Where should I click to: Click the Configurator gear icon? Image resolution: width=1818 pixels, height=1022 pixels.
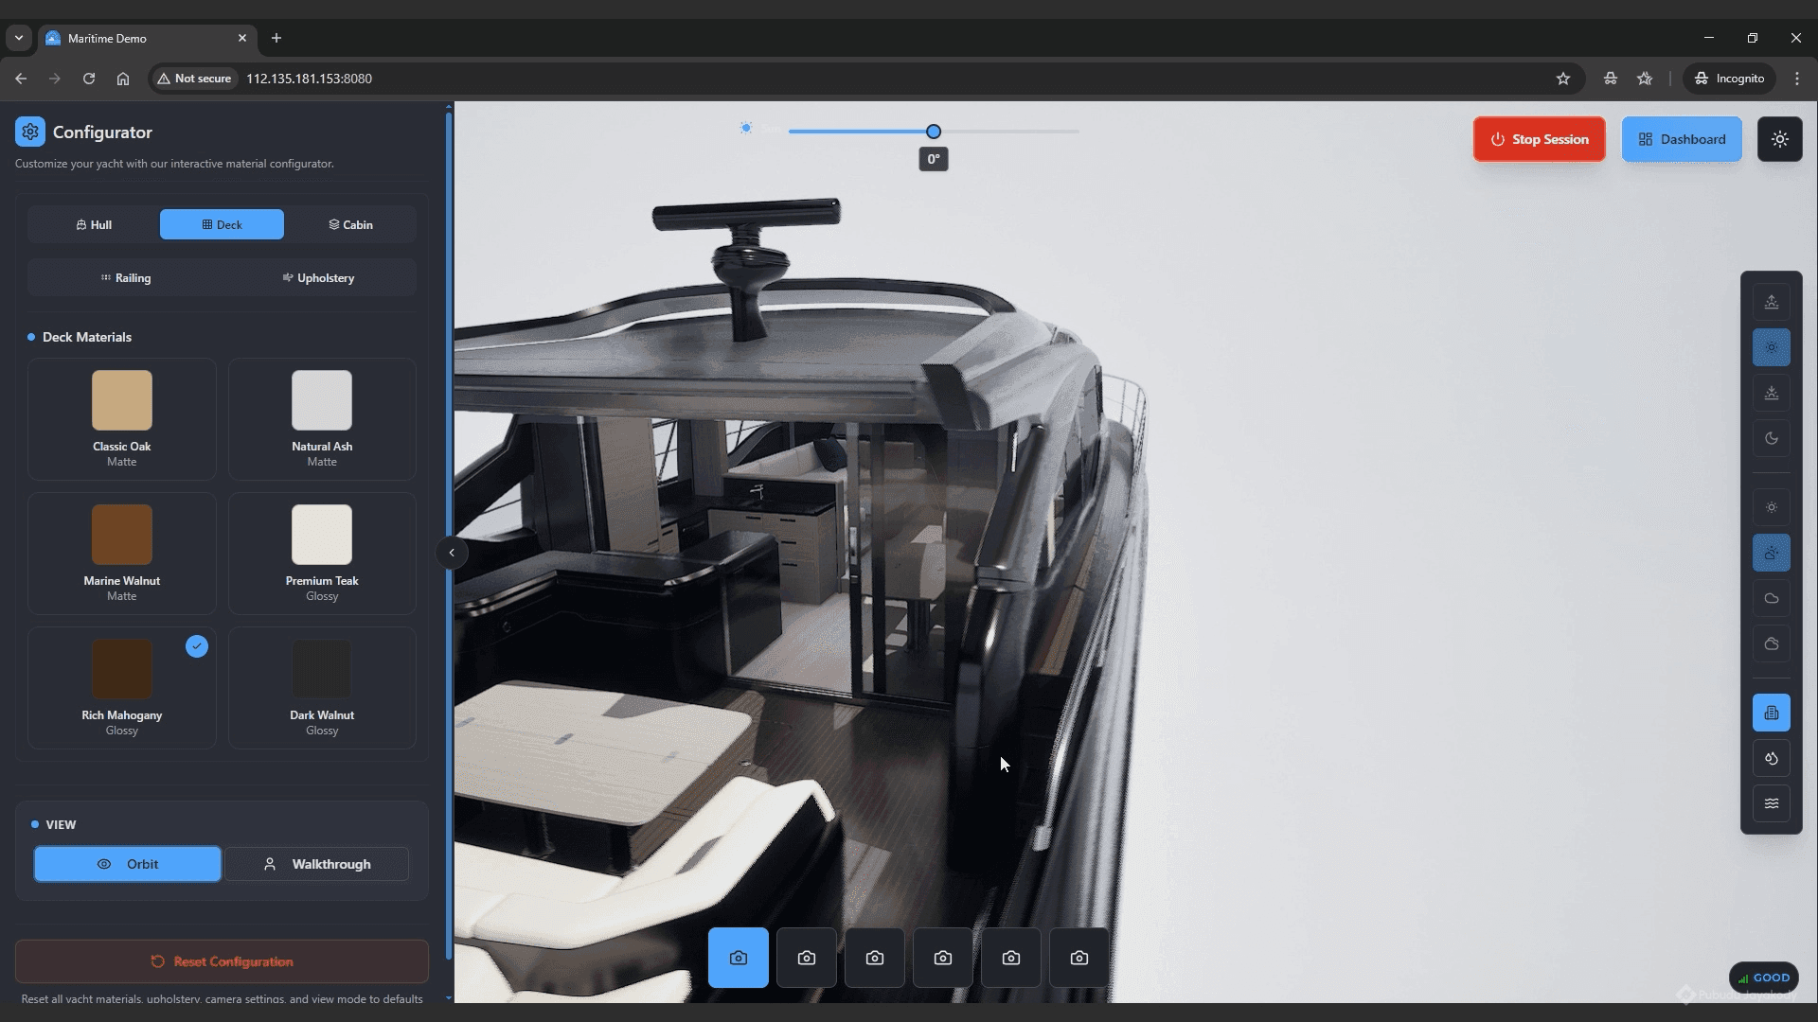(30, 132)
